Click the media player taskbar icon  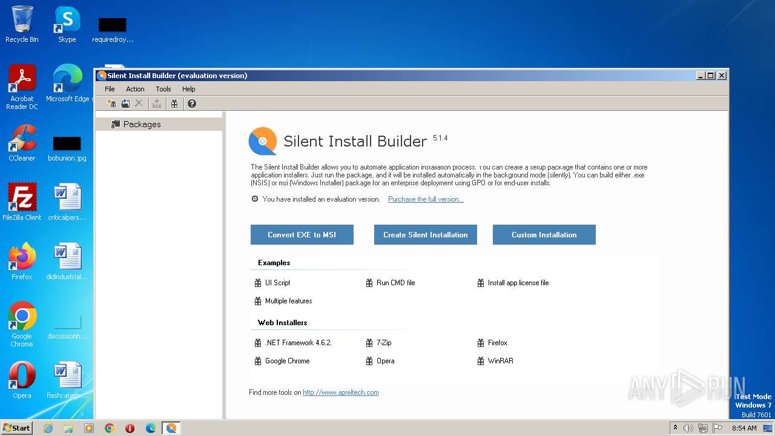coord(89,428)
